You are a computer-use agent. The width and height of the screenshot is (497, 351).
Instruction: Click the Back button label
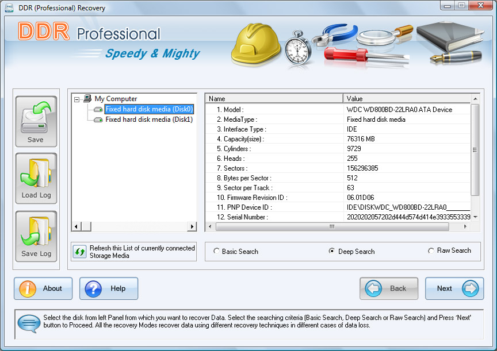398,288
